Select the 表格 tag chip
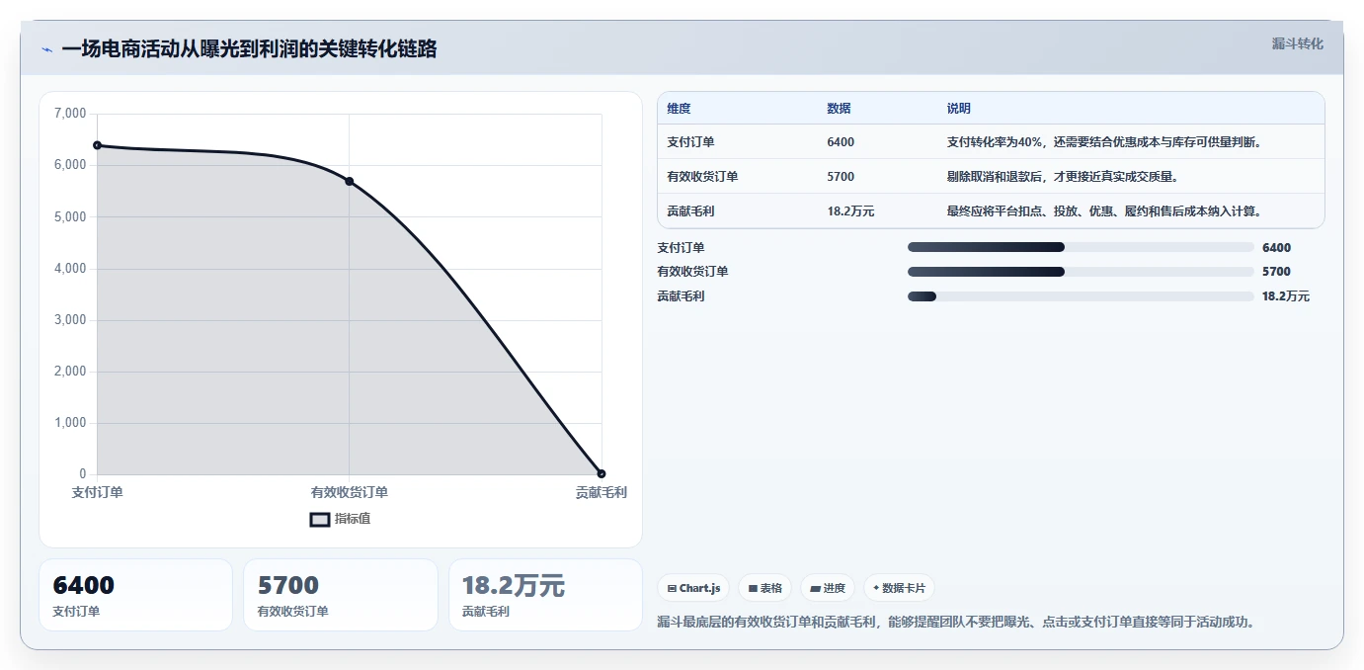1364x670 pixels. [x=765, y=588]
